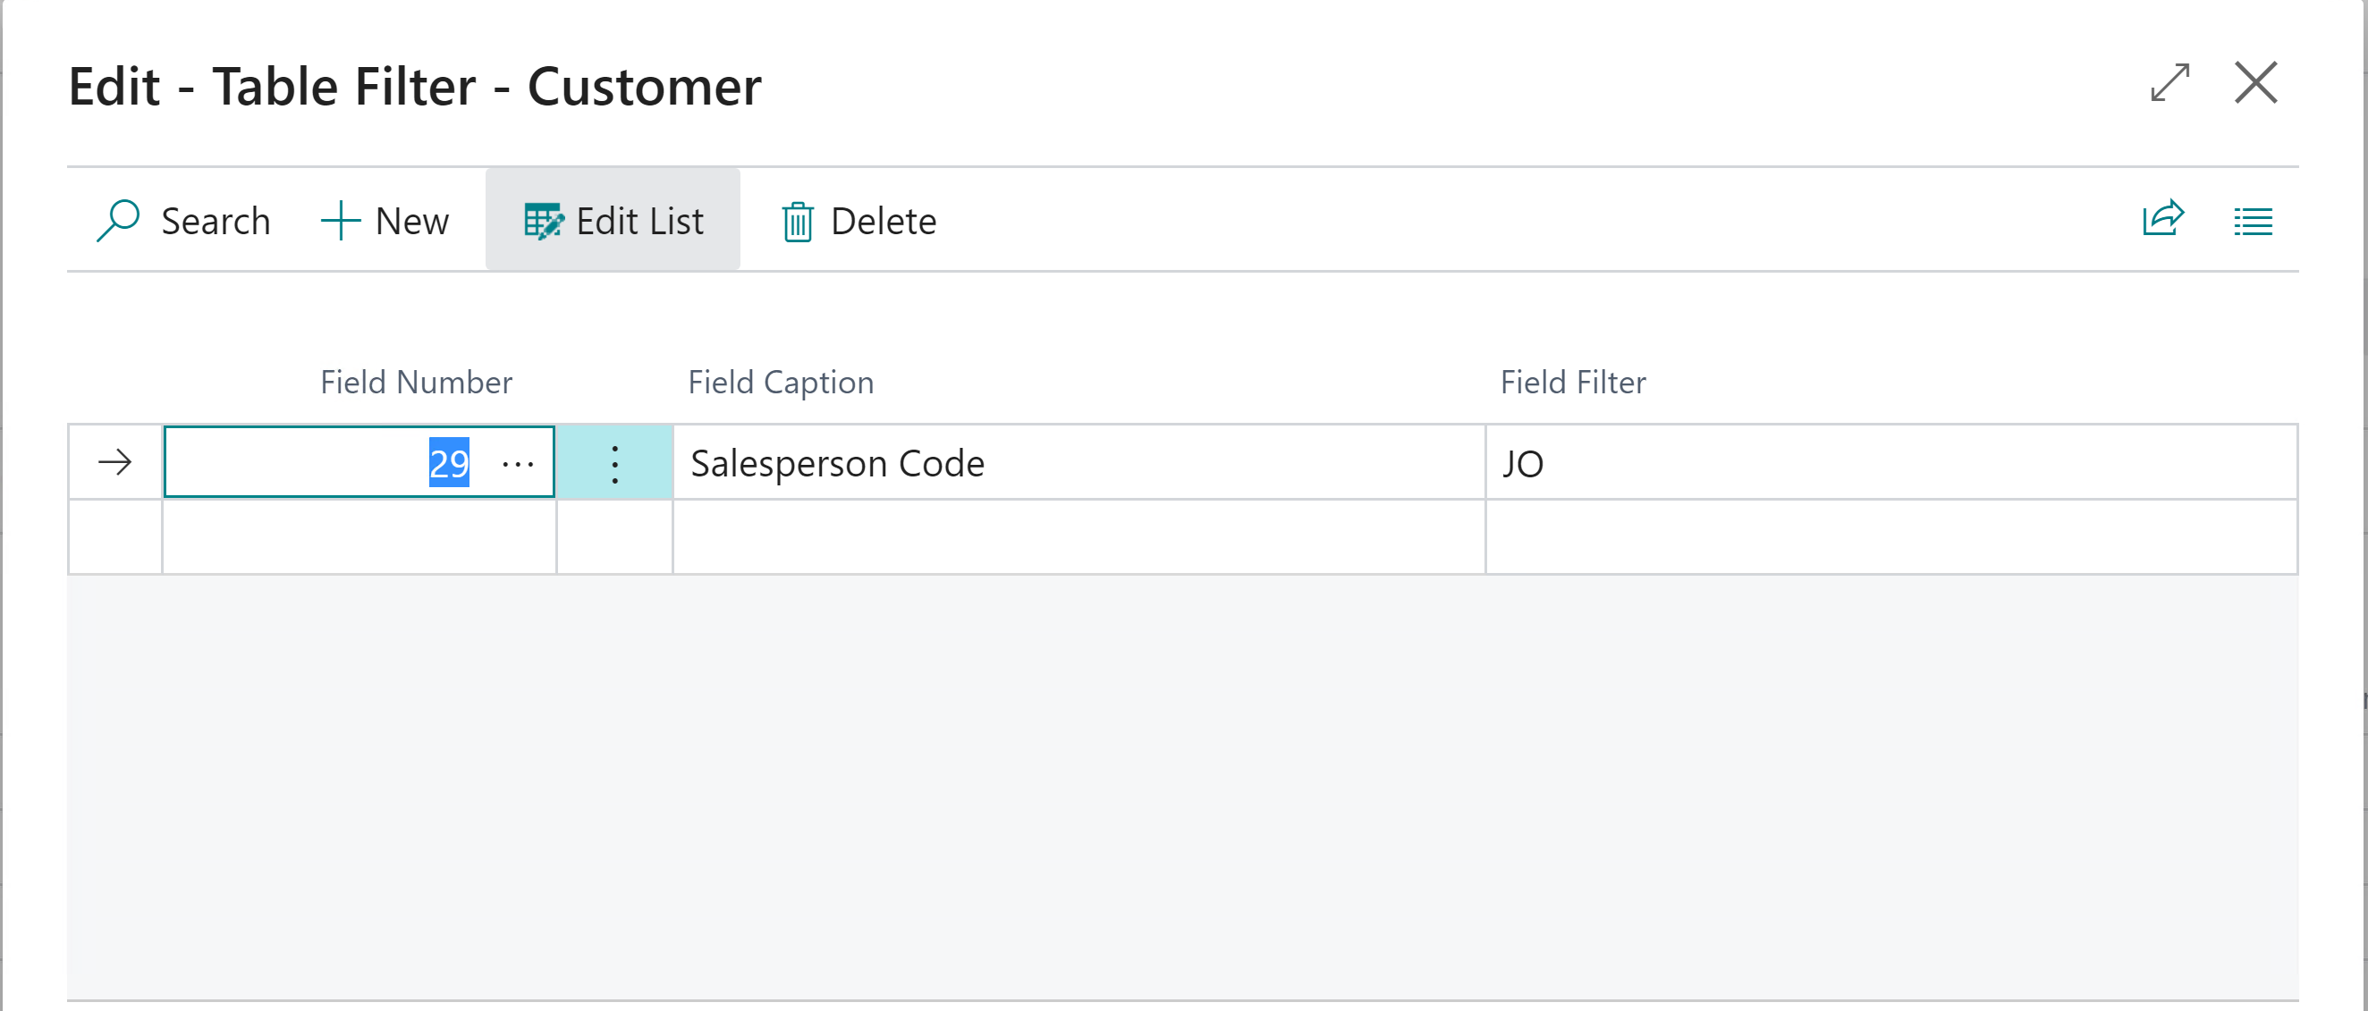This screenshot has height=1011, width=2368.
Task: Open the Field Filter column header menu
Action: pos(1572,383)
